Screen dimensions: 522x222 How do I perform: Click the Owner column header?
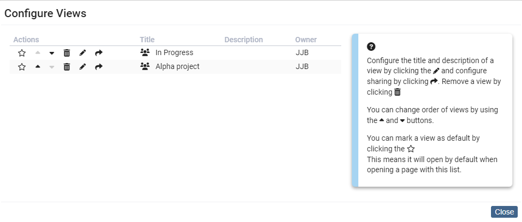[x=306, y=40]
